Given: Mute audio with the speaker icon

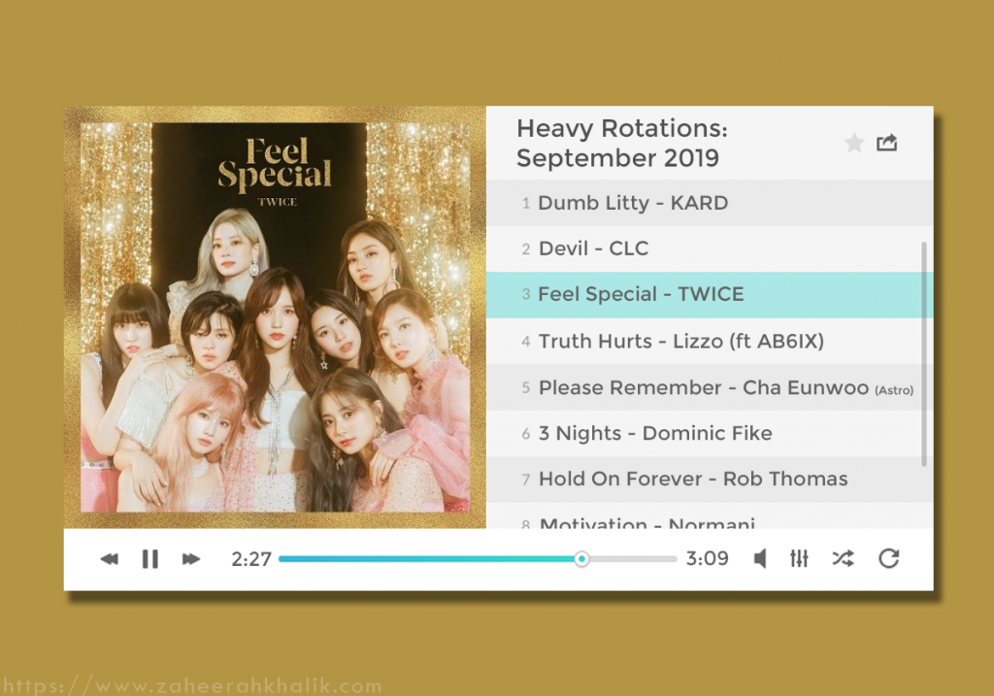Looking at the screenshot, I should coord(760,558).
